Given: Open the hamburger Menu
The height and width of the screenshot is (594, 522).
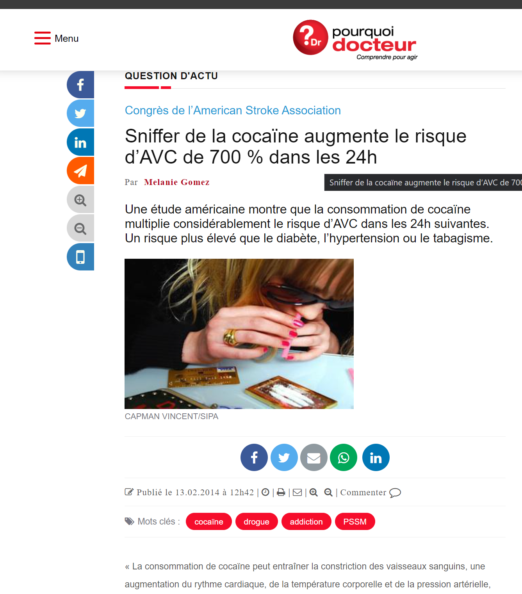Looking at the screenshot, I should 56,38.
